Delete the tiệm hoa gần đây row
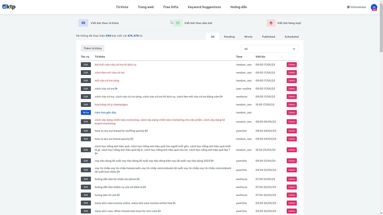 pos(292,113)
